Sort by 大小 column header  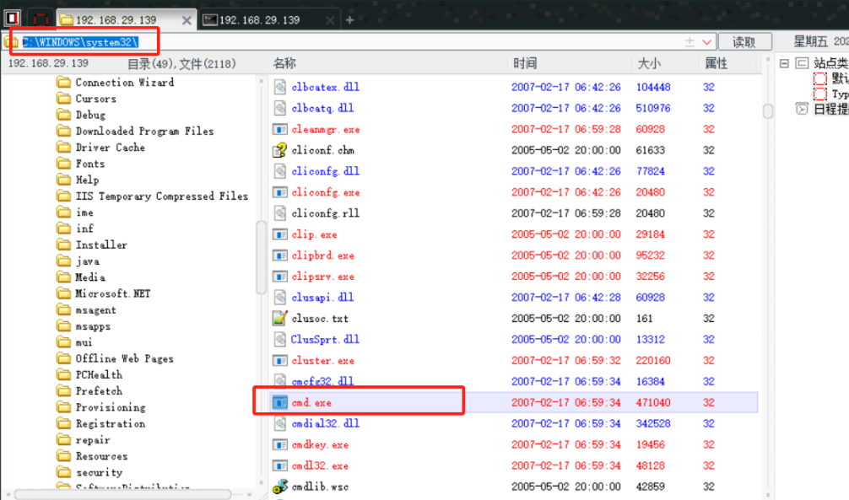tap(649, 63)
